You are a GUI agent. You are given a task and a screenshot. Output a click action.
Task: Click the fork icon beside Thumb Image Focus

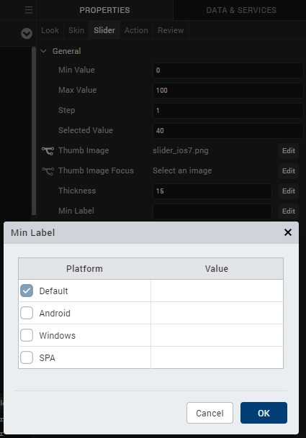[48, 171]
